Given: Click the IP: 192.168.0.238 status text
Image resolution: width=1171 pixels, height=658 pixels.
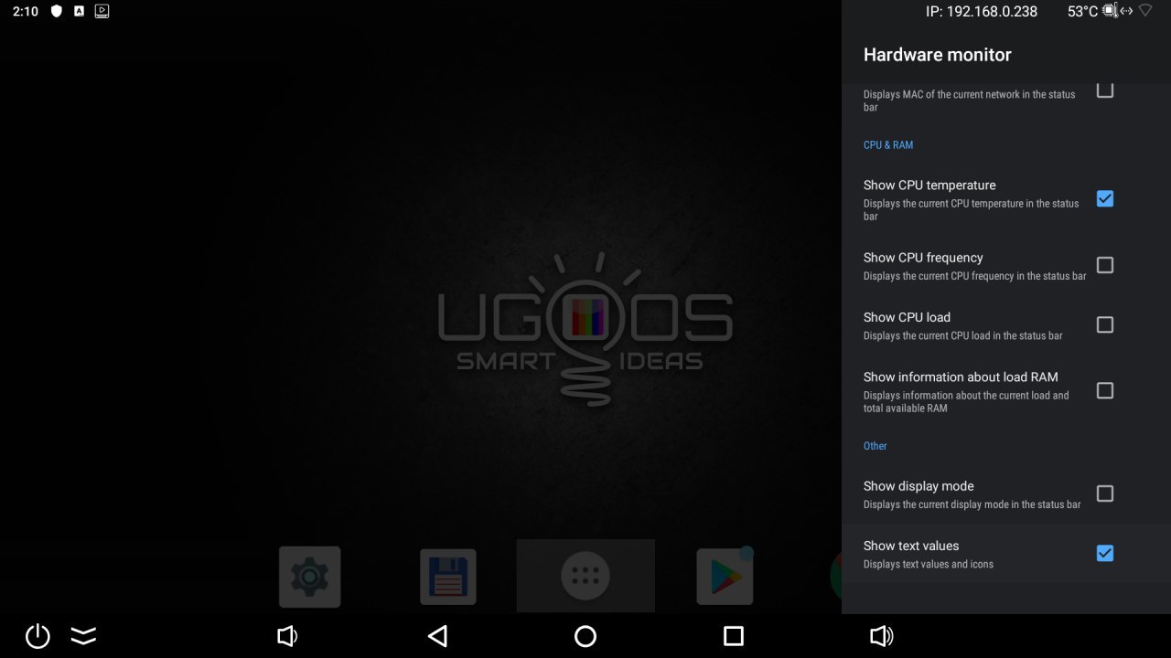Looking at the screenshot, I should (982, 12).
